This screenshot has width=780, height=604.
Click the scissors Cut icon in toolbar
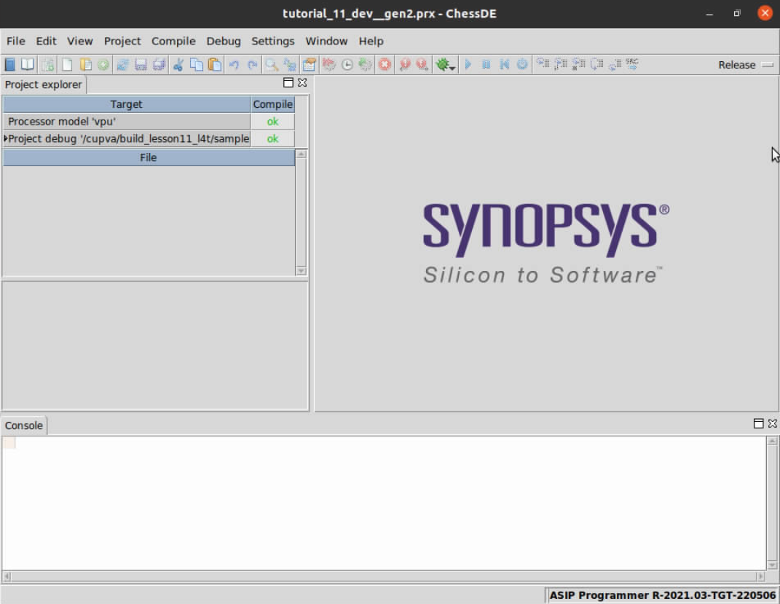(178, 65)
